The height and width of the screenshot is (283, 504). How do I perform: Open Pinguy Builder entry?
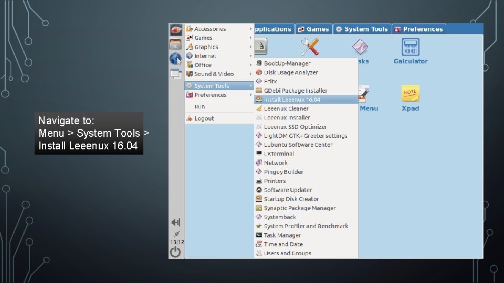click(306, 172)
